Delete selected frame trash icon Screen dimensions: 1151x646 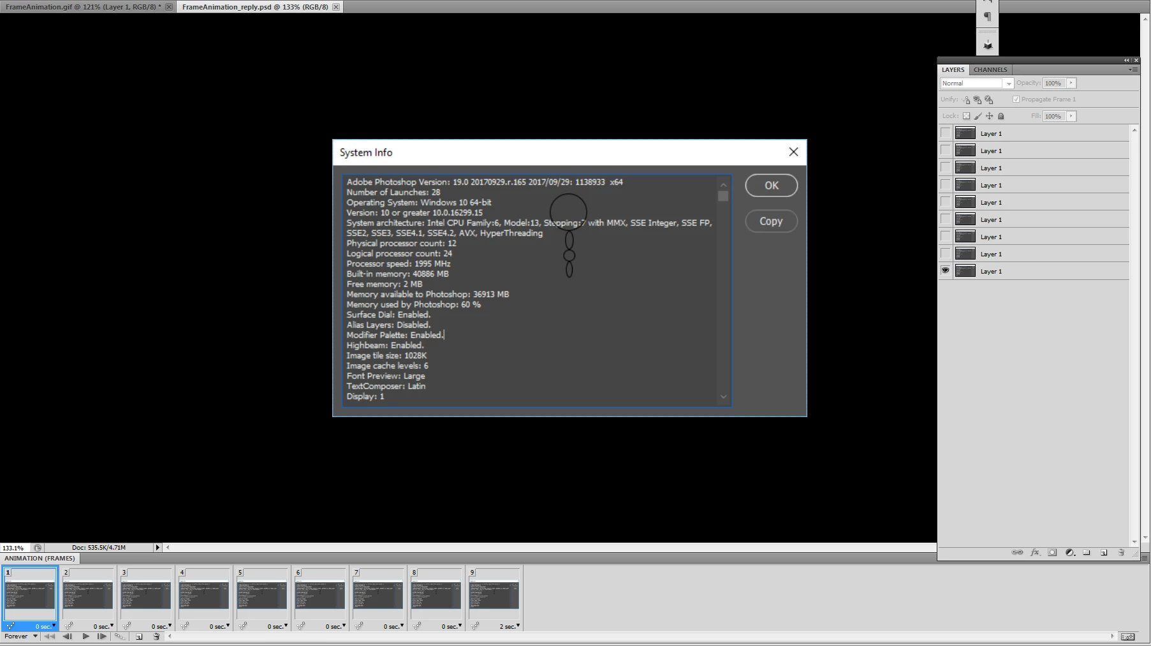pyautogui.click(x=156, y=636)
